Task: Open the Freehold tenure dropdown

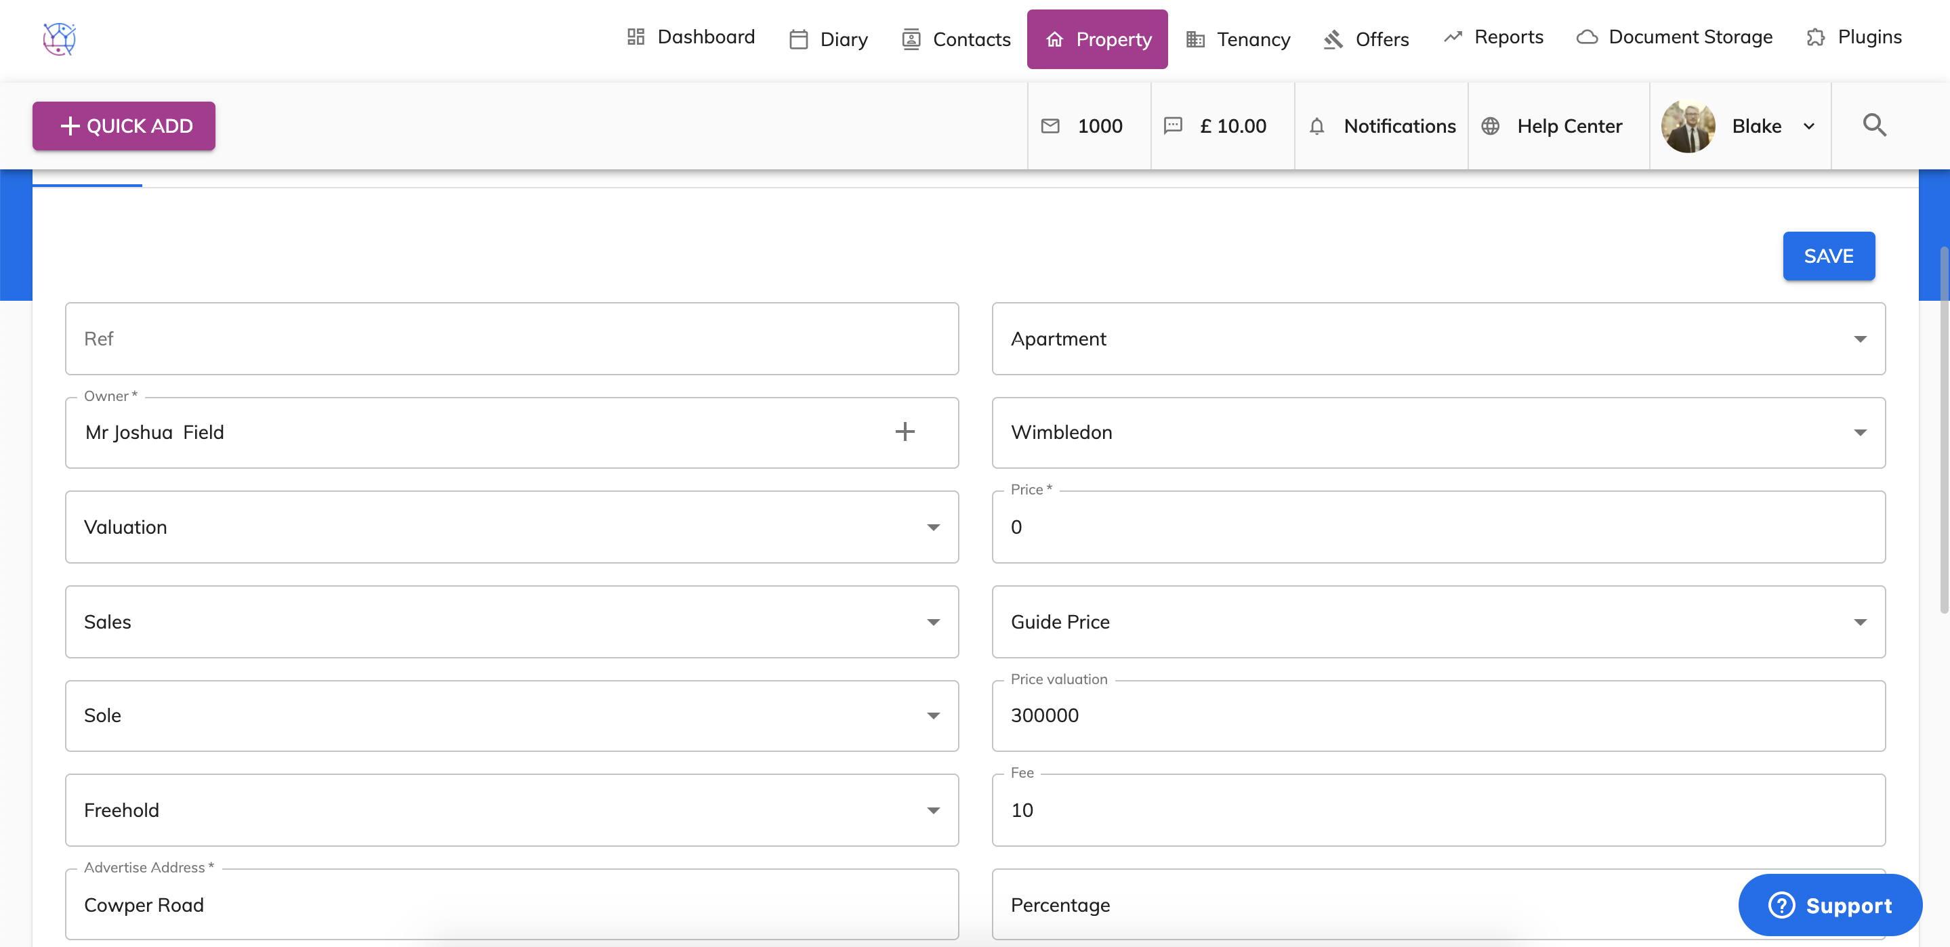Action: point(932,810)
